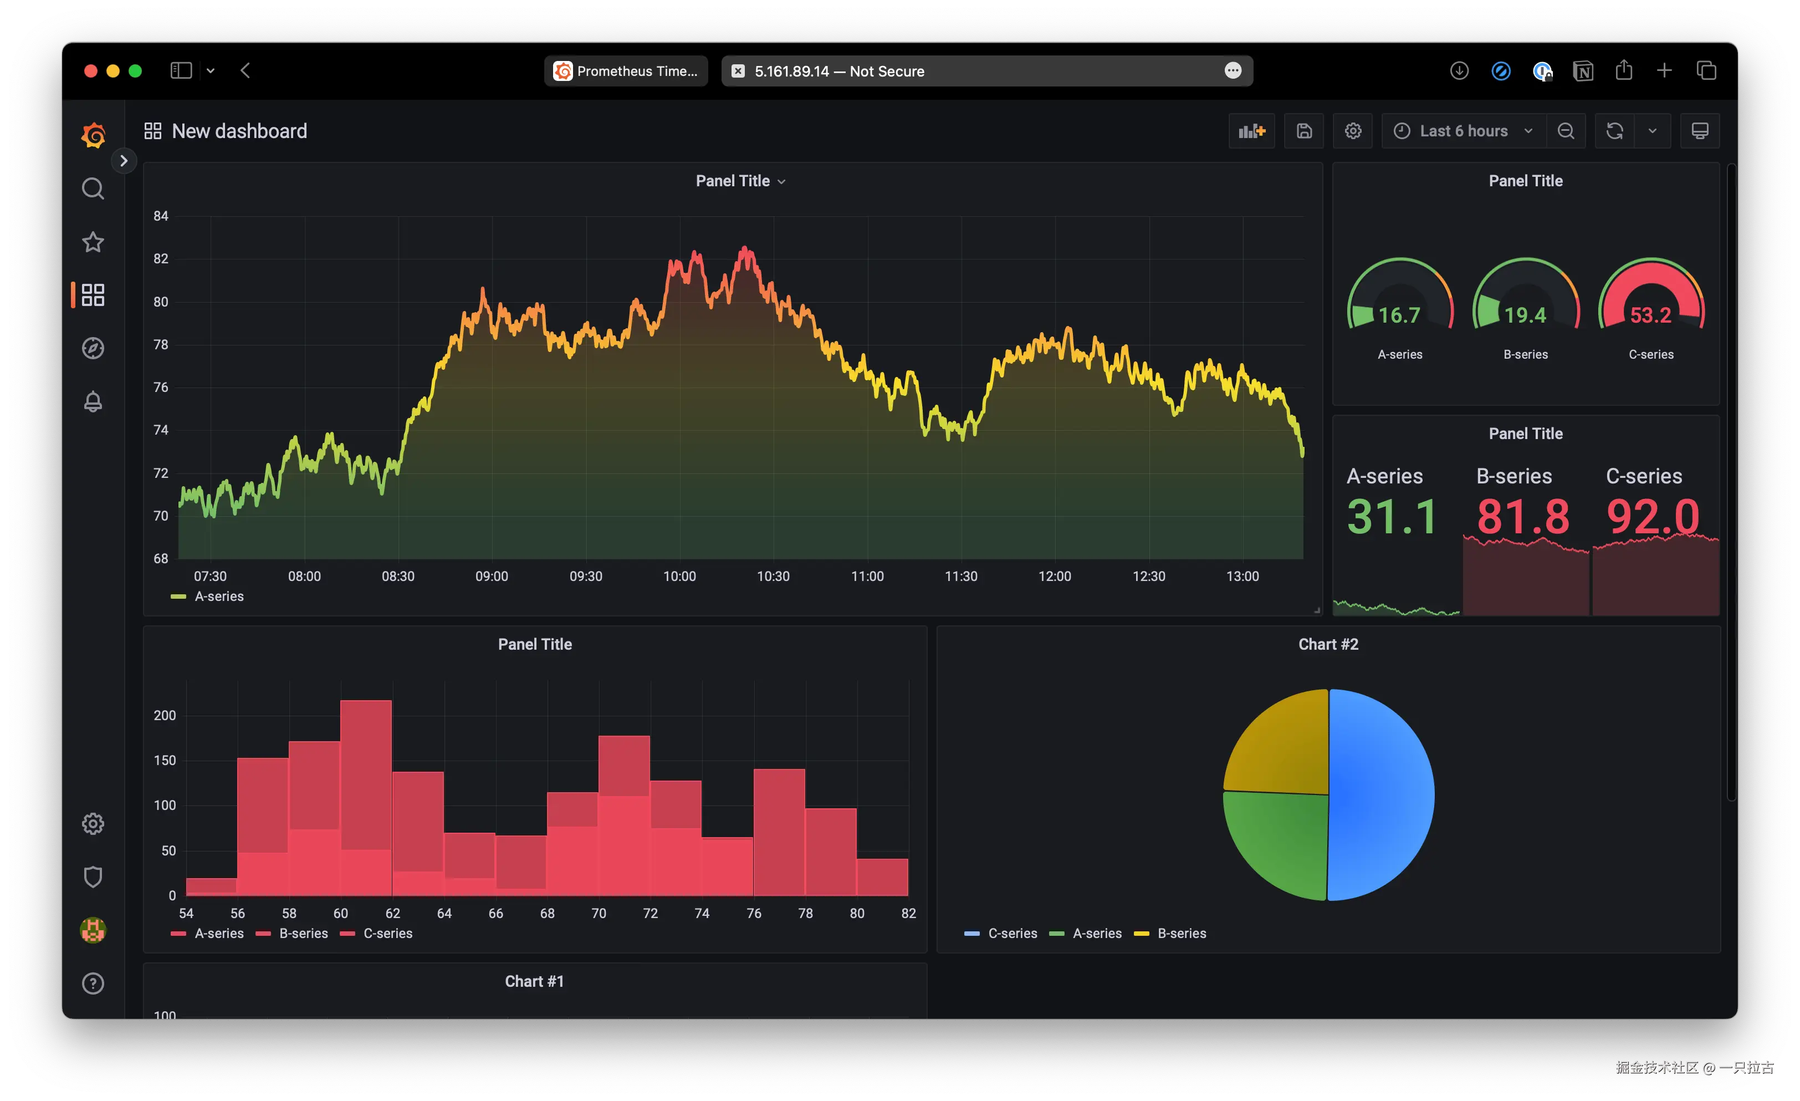Zoom out the time range
This screenshot has height=1101, width=1800.
click(x=1566, y=130)
